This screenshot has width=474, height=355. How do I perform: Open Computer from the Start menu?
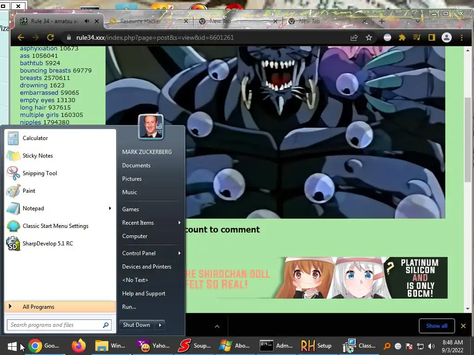[x=135, y=236]
